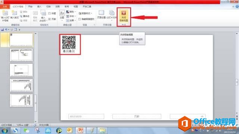Click Preserve in Edit Master group
239x134 pixels.
[24, 20]
